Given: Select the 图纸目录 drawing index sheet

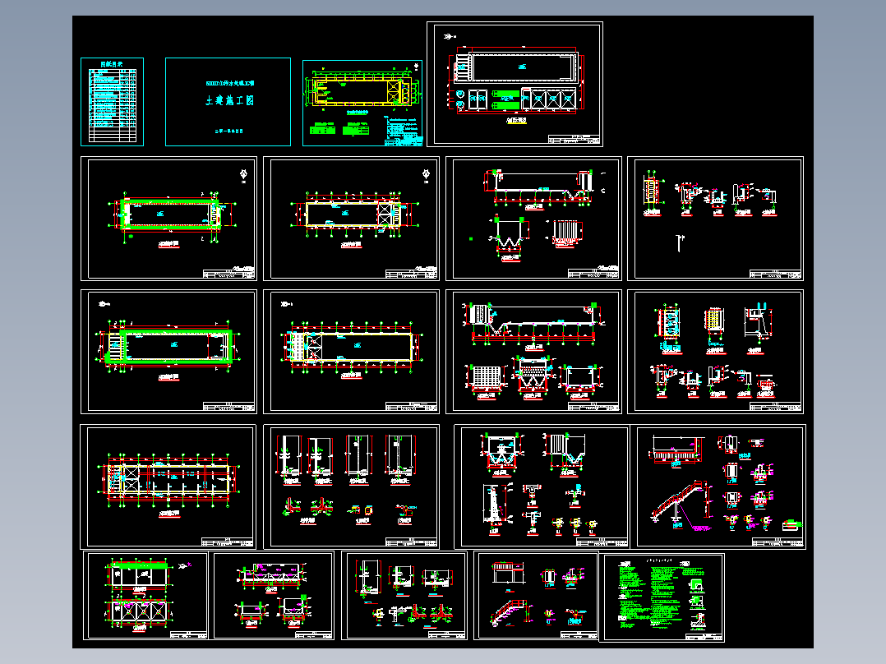Looking at the screenshot, I should 112,102.
